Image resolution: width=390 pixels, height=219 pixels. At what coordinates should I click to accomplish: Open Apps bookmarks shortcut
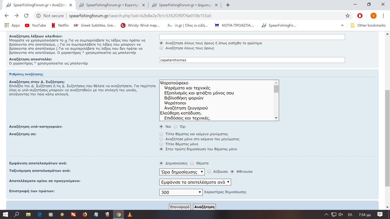[x=12, y=25]
